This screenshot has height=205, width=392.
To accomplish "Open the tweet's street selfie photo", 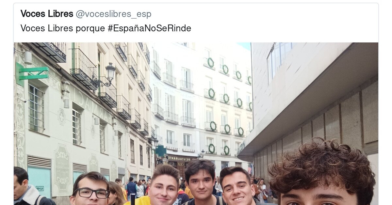I will [196, 123].
